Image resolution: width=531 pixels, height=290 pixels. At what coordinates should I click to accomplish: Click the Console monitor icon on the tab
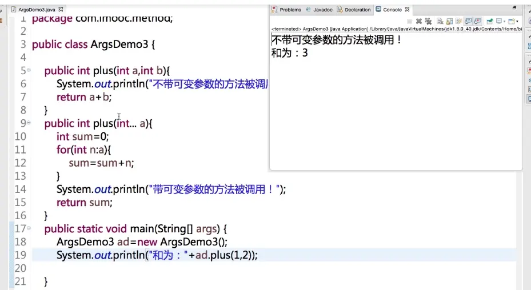coord(378,9)
